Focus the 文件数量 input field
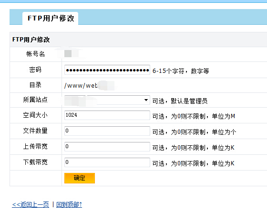 107,131
